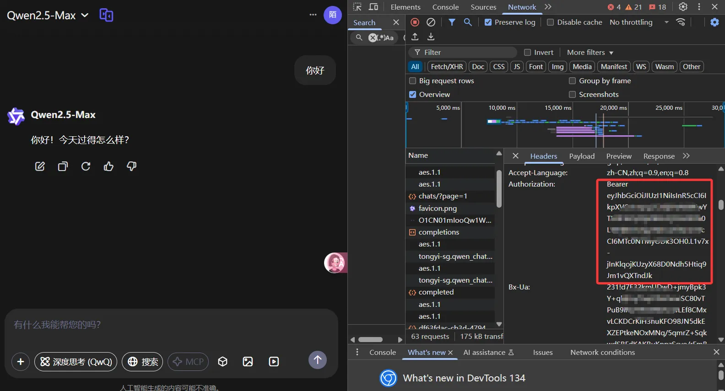Open Network panel settings blue gear
Screen dimensions: 725x391
coord(714,22)
